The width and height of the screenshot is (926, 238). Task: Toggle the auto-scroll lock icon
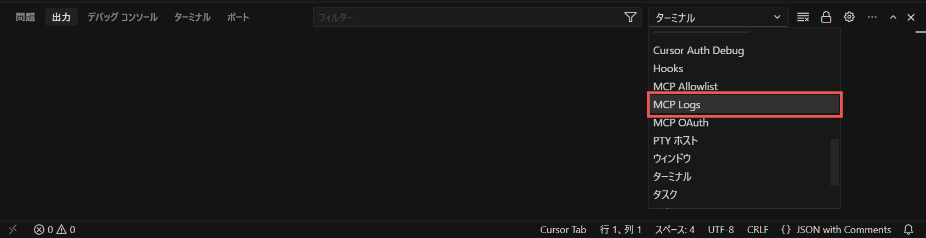tap(826, 18)
